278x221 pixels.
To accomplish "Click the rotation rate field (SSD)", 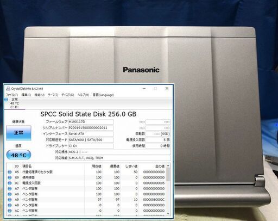I will tap(158, 134).
